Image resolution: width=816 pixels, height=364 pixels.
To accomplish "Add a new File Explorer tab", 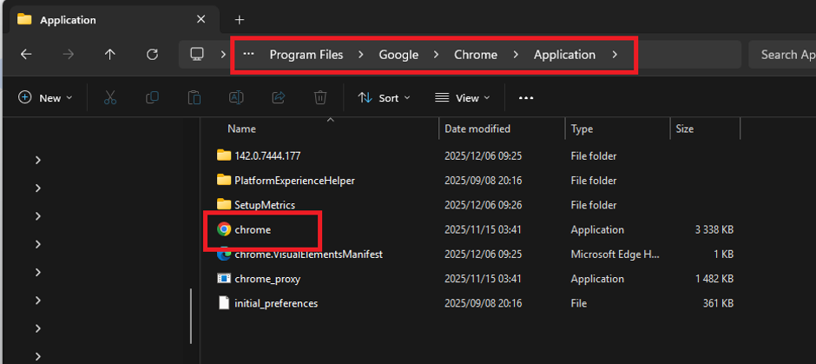I will pyautogui.click(x=240, y=20).
